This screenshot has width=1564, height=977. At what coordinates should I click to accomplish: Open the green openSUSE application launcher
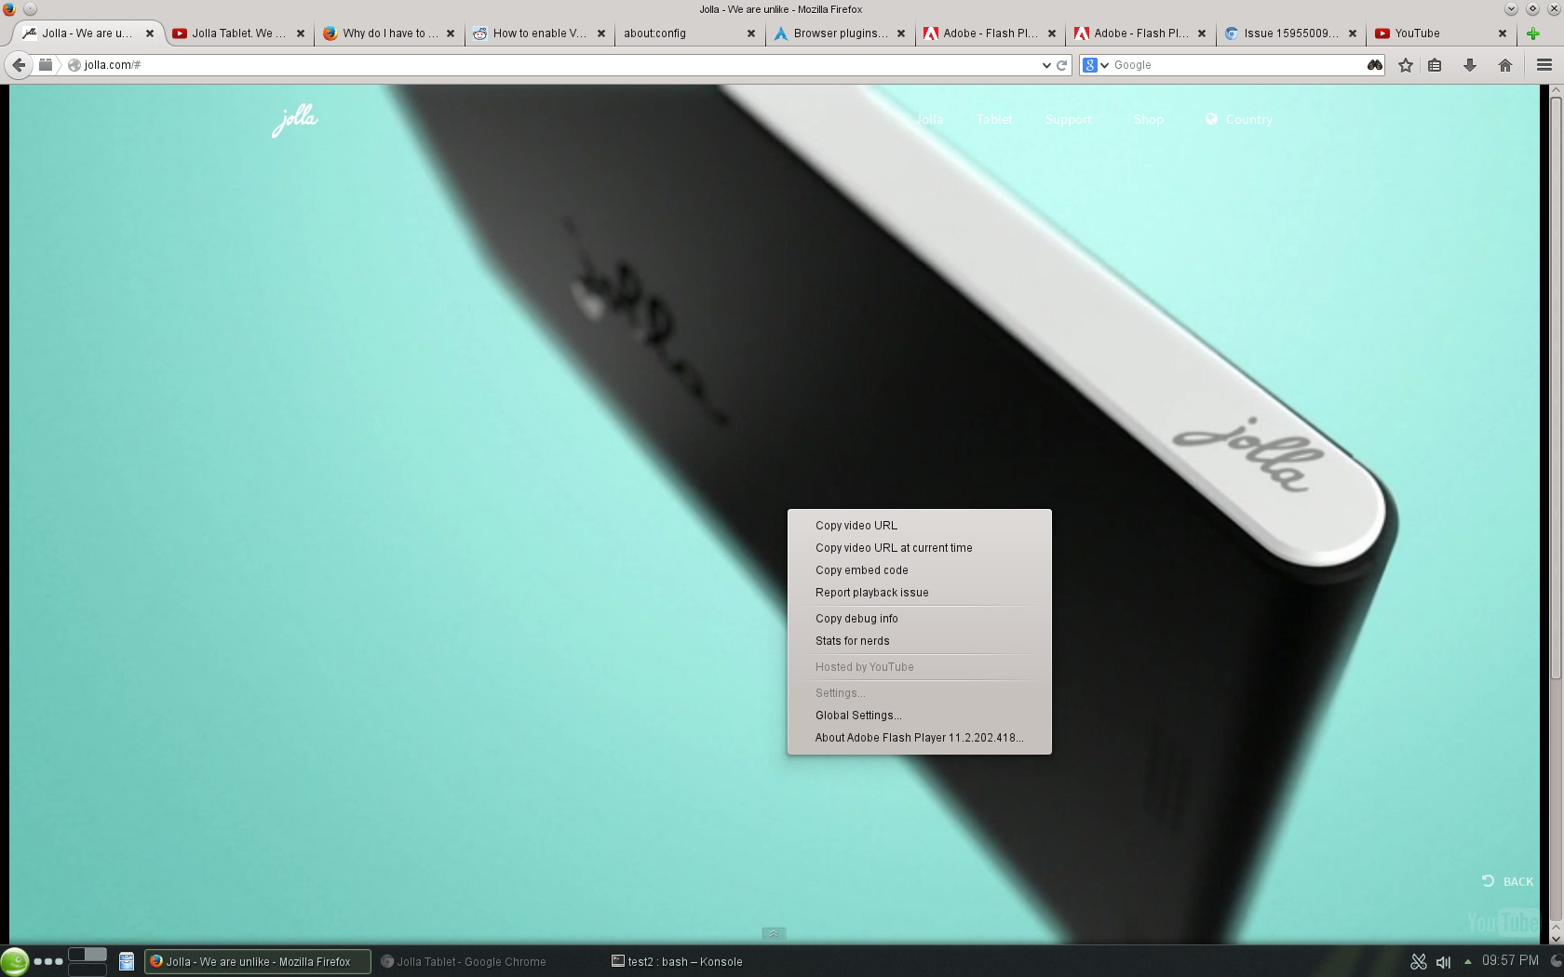click(14, 961)
